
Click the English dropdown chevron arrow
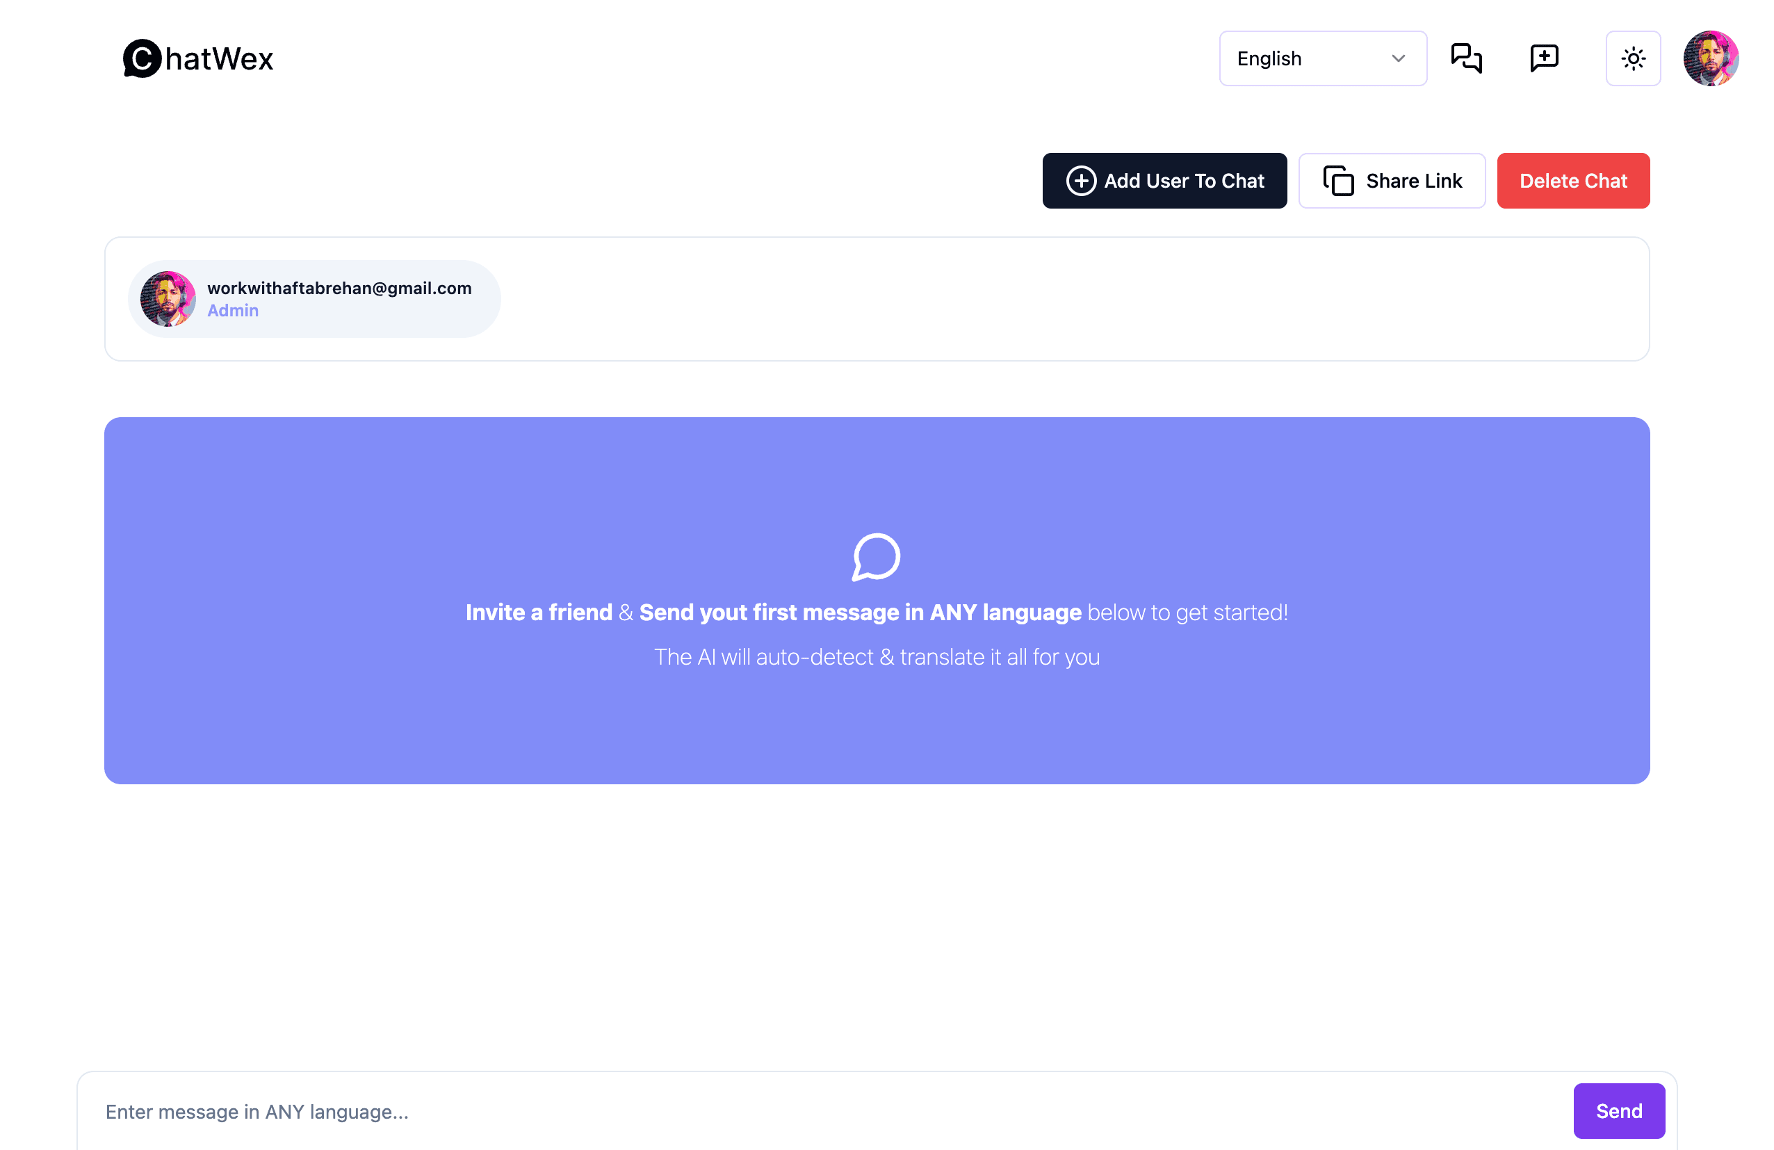coord(1401,57)
